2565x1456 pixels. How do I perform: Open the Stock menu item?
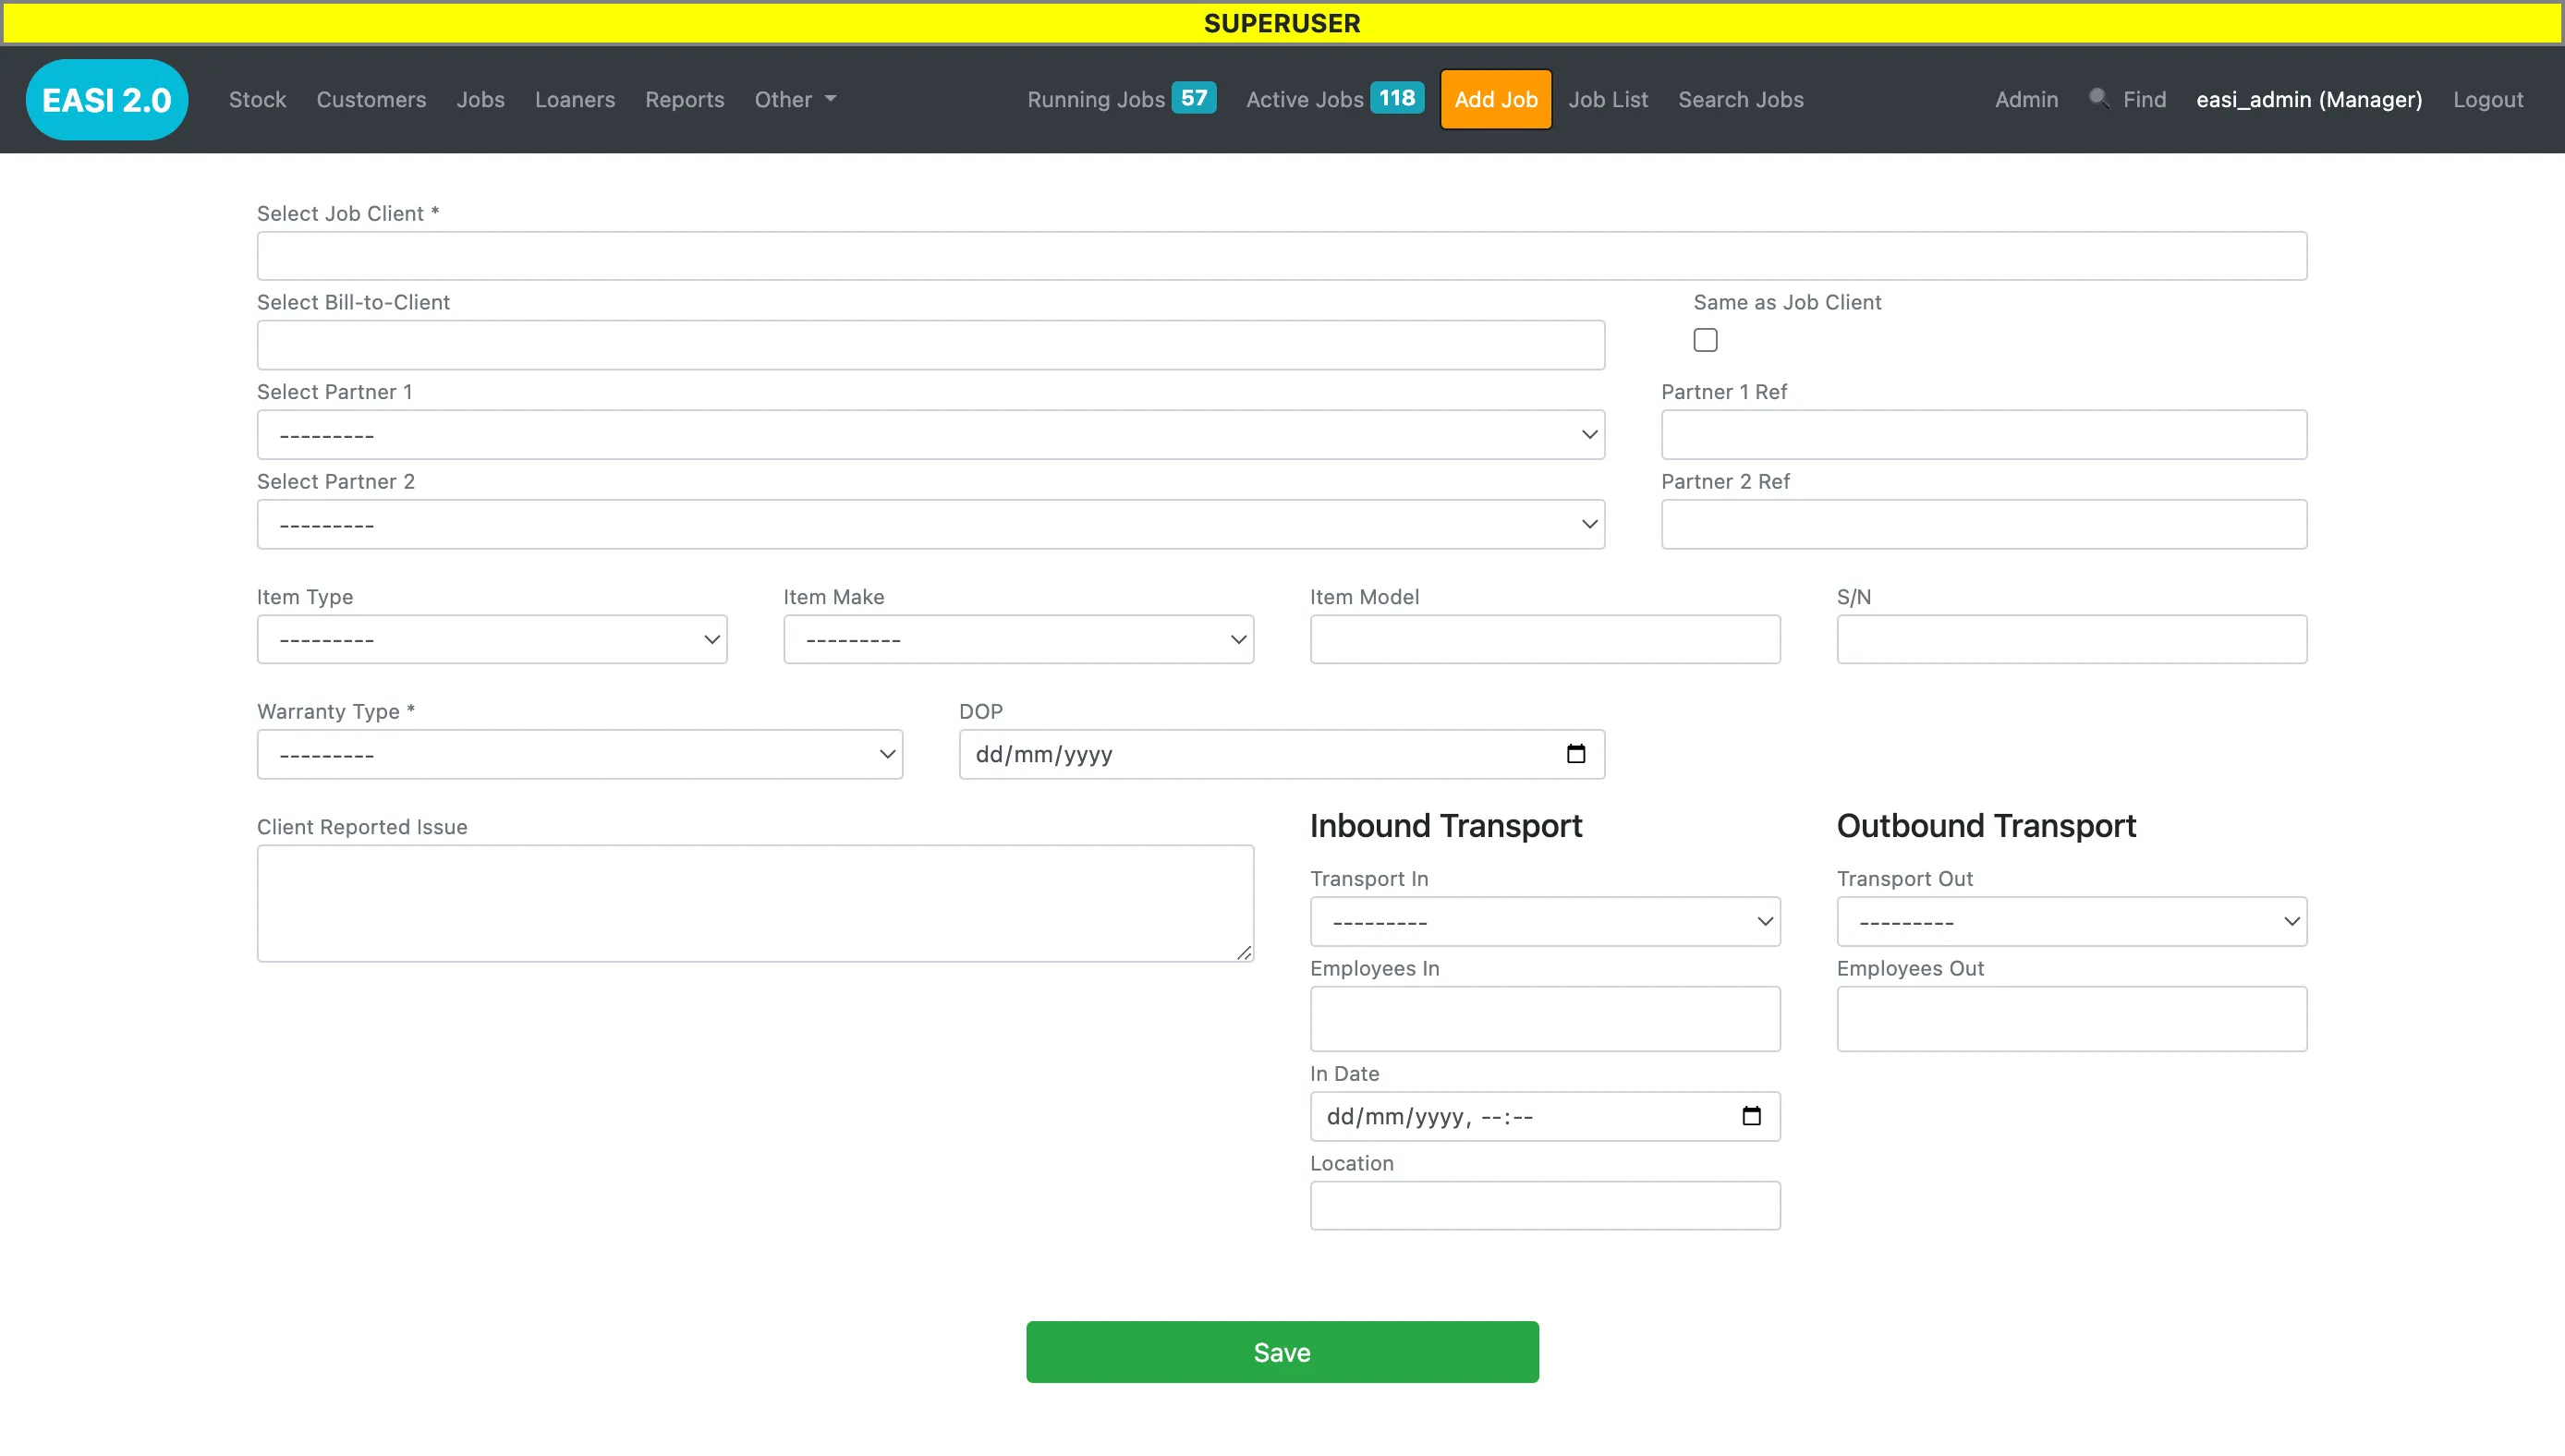coord(258,99)
